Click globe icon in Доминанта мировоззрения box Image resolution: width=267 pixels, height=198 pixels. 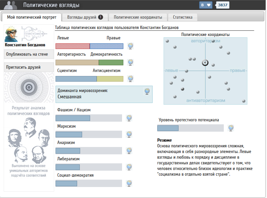click(147, 91)
